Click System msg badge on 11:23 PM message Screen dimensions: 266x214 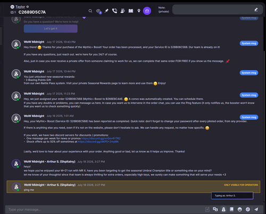pyautogui.click(x=249, y=95)
